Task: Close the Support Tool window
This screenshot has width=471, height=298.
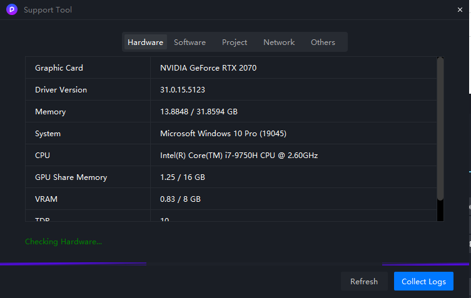Action: tap(460, 10)
